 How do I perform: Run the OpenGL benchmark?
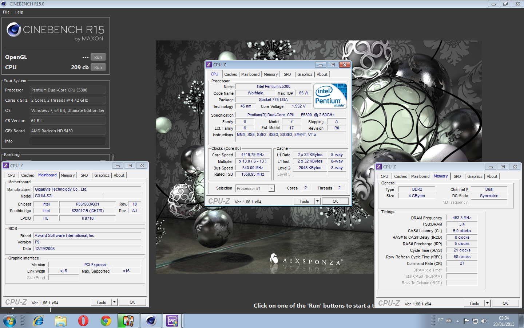[x=98, y=57]
